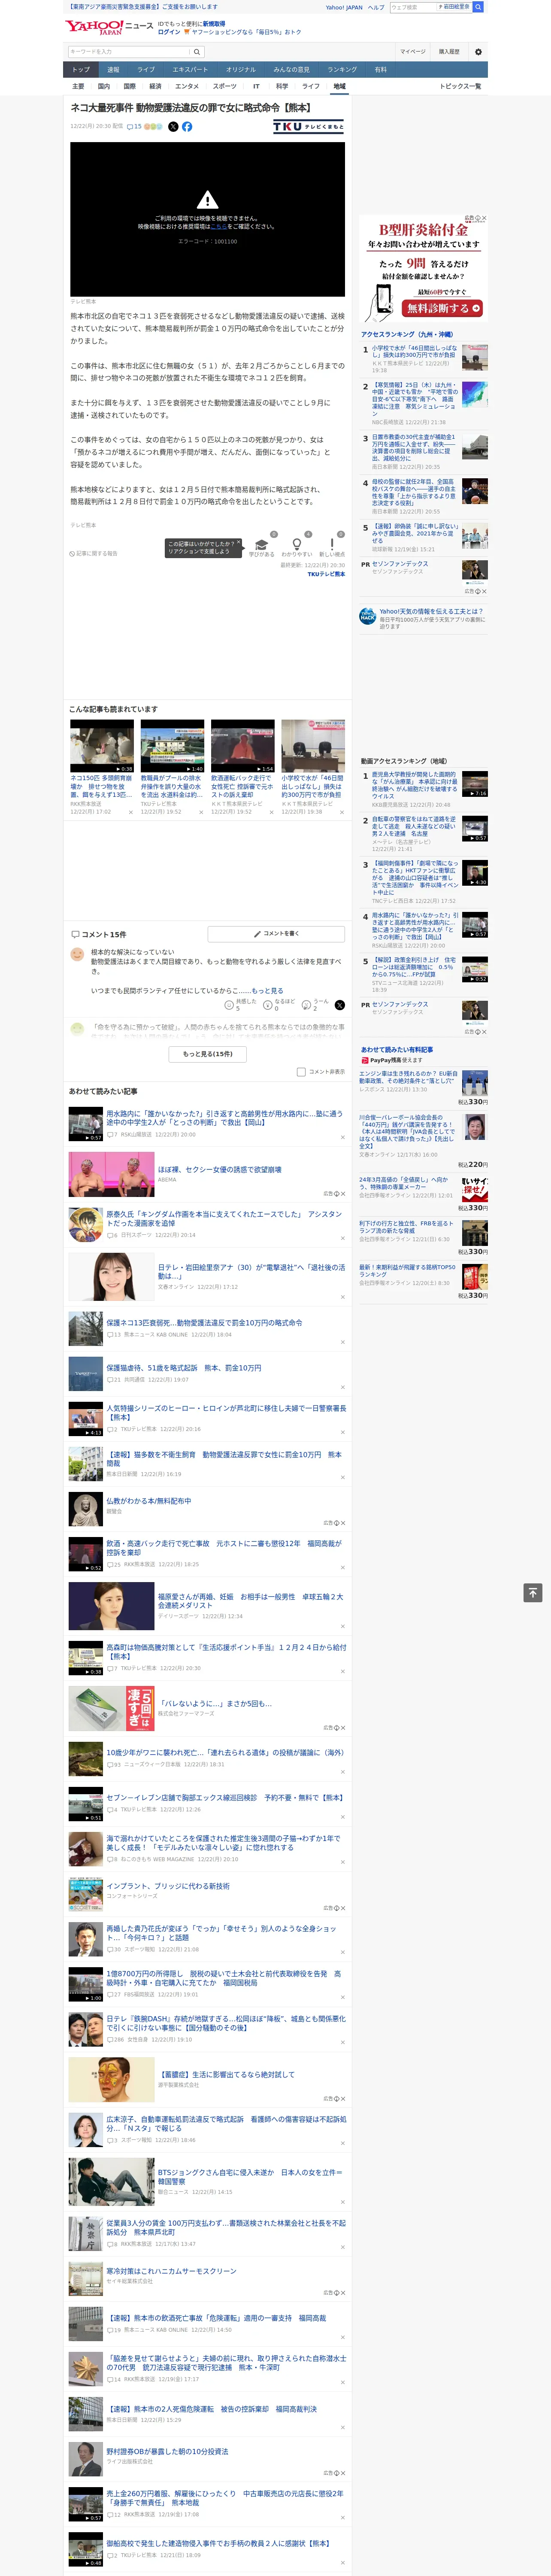This screenshot has width=551, height=2576.
Task: Click the 新規取得 link
Action: coord(214,23)
